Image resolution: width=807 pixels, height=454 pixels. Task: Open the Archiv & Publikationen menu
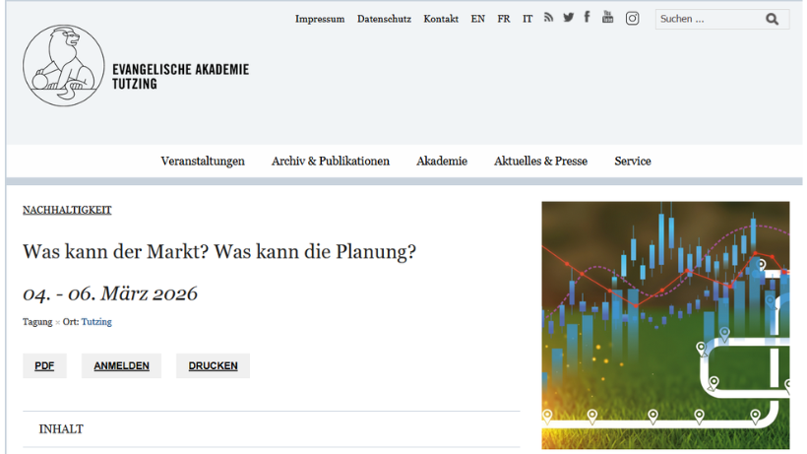pyautogui.click(x=331, y=162)
